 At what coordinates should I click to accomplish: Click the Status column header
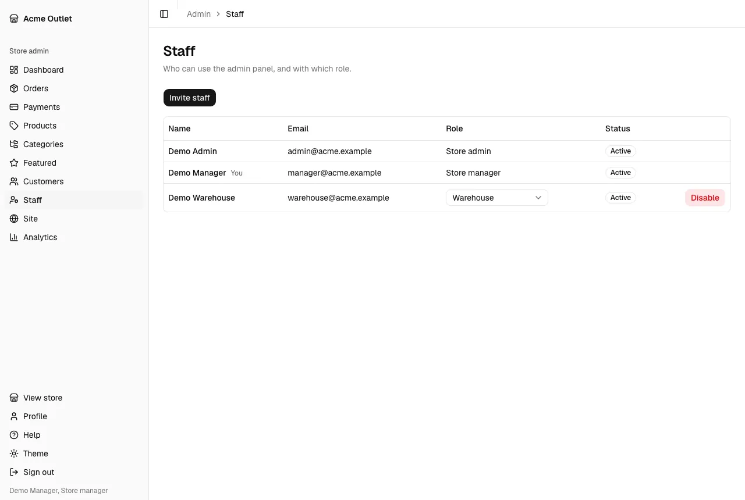click(618, 128)
